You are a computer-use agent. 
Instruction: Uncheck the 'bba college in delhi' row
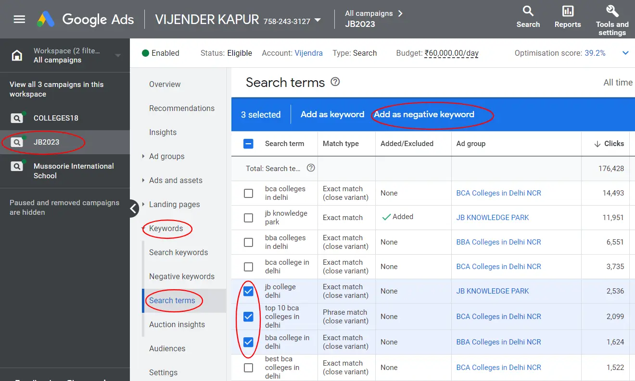coord(248,342)
